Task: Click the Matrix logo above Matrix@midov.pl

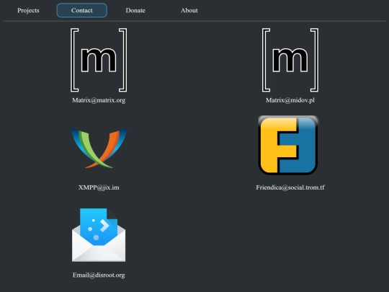Action: pos(290,60)
